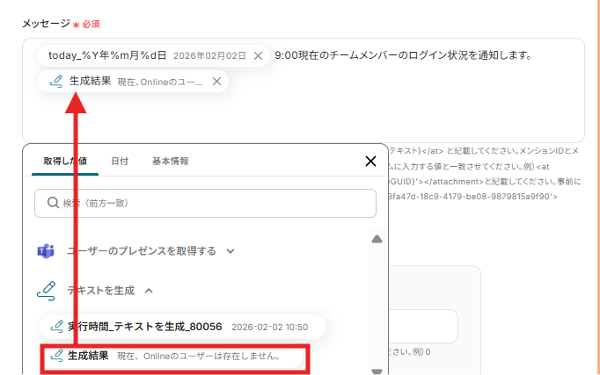Click the ユーザーのプレゼンスを取得する label
The height and width of the screenshot is (375, 600).
tap(142, 251)
